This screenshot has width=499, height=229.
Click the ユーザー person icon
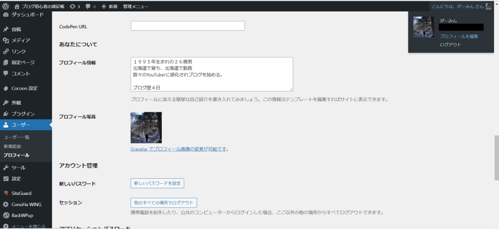(5, 125)
